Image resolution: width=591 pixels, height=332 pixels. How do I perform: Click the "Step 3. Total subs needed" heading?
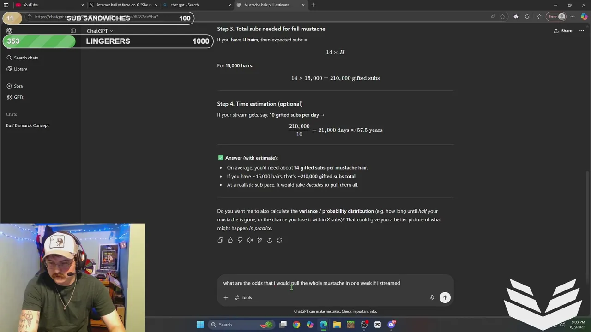click(271, 29)
